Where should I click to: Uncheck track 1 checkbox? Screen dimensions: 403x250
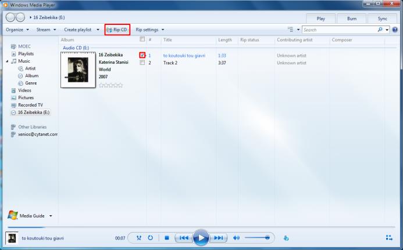(x=142, y=55)
